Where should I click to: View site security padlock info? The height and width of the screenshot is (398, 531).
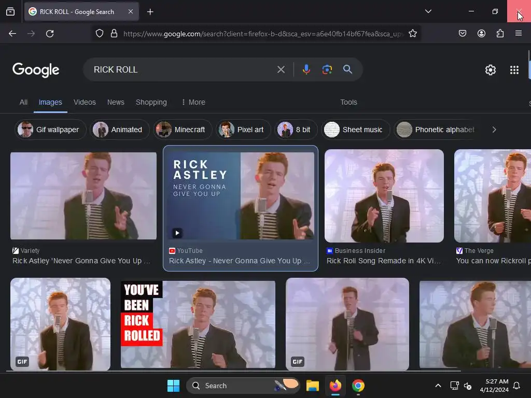(114, 34)
